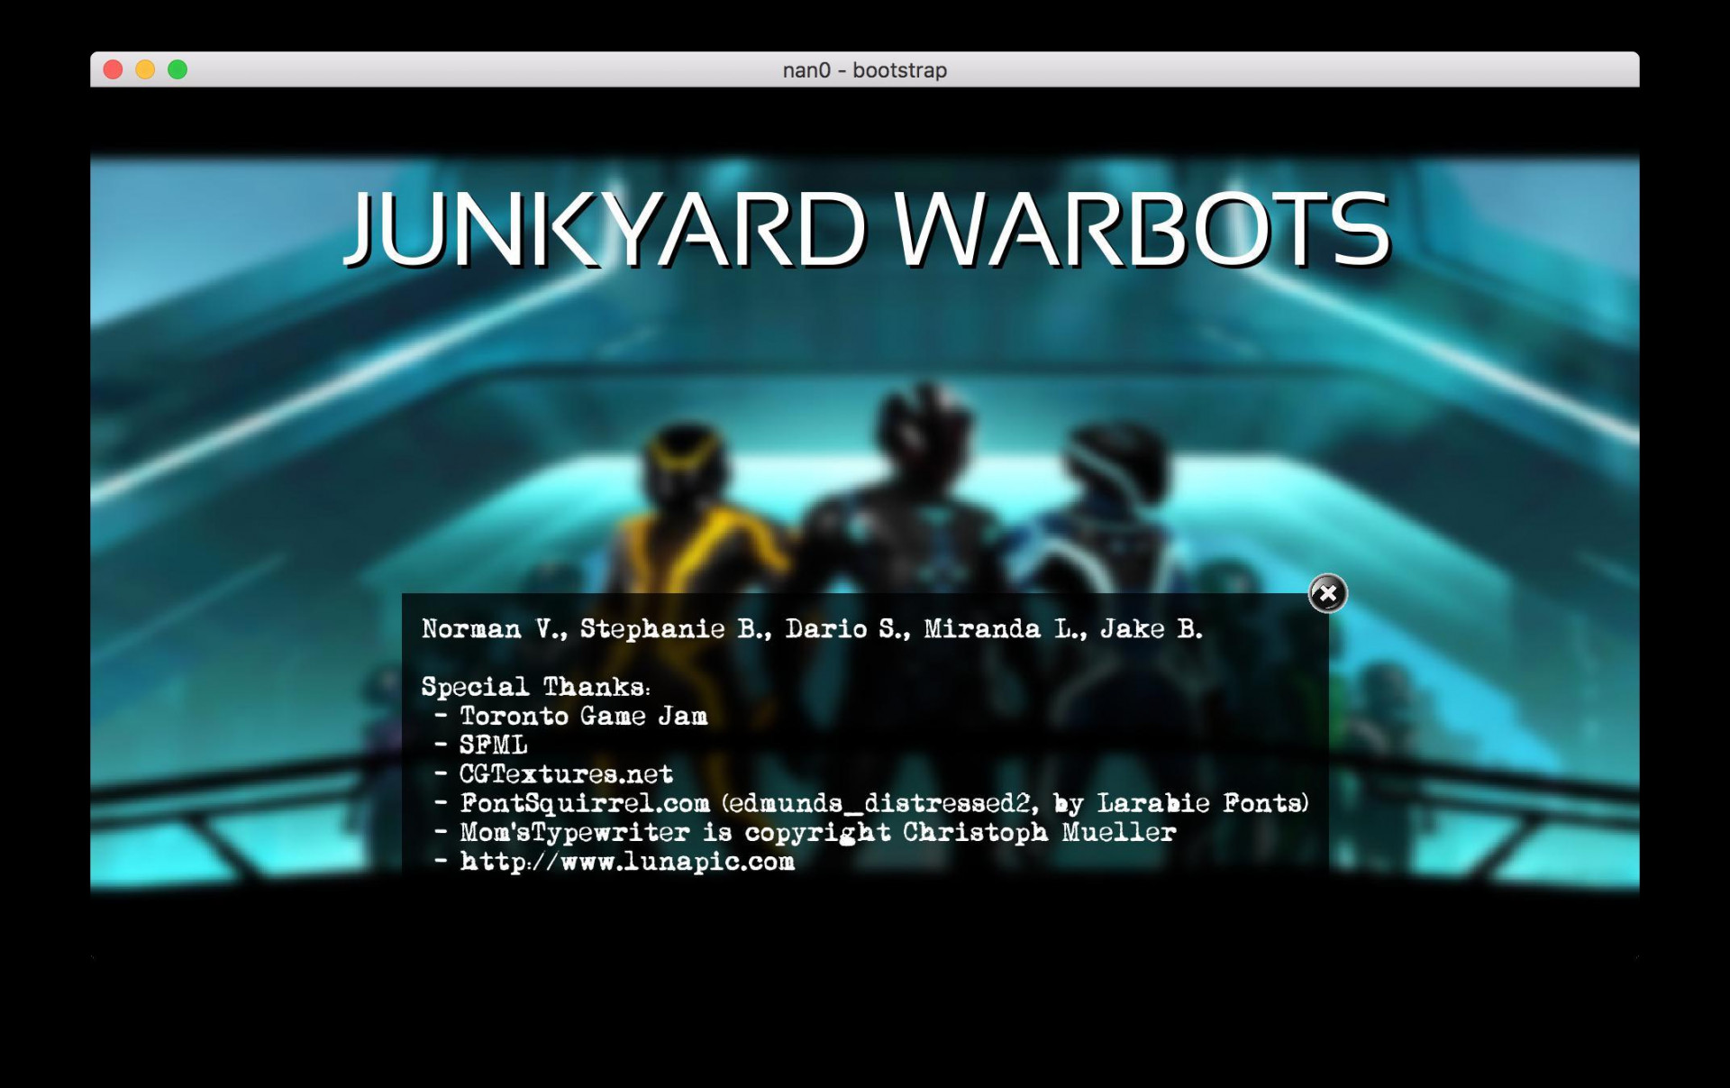
Task: Click the 'Toronto Game Jam' credit line
Action: 570,717
